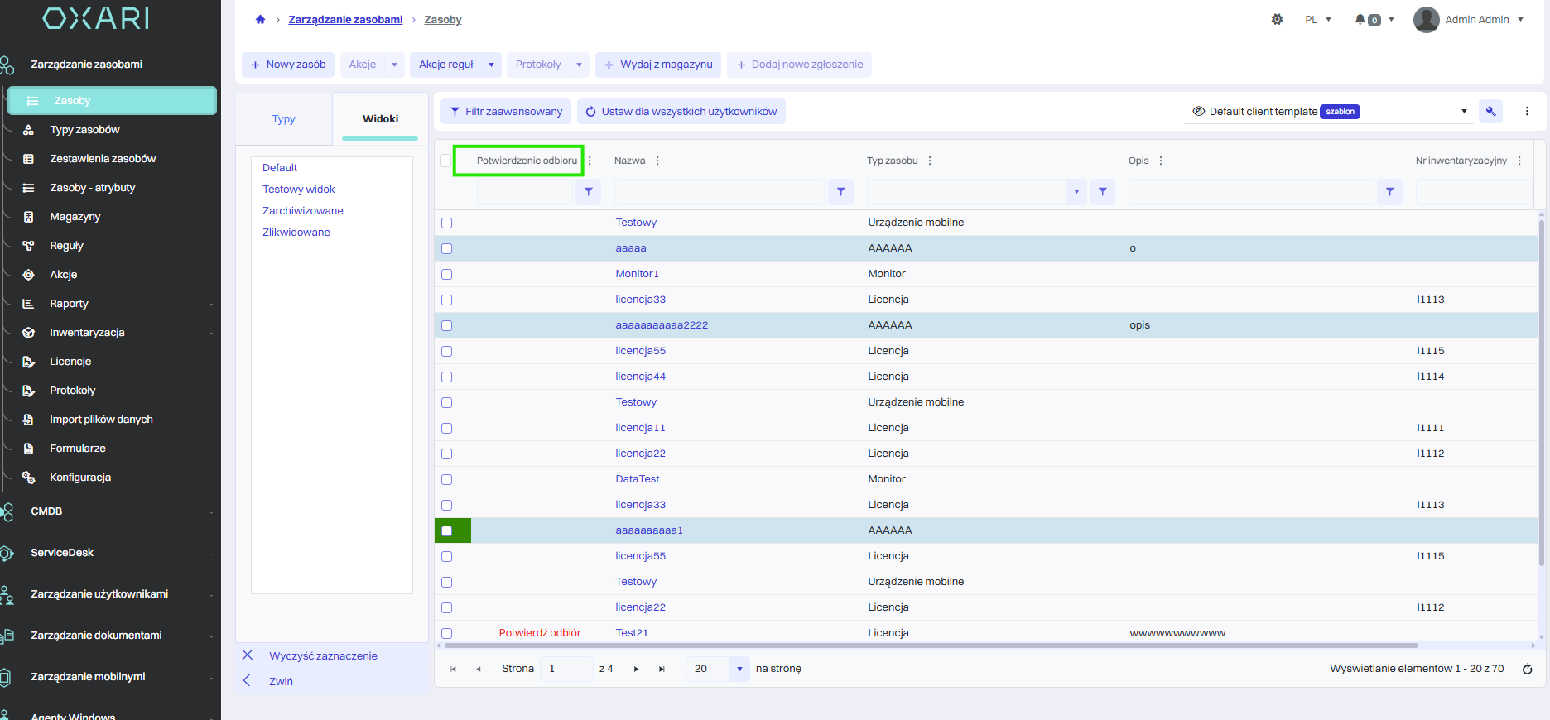Open column menu for Nr inwentaryzacyjny
The image size is (1550, 720).
(x=1519, y=161)
